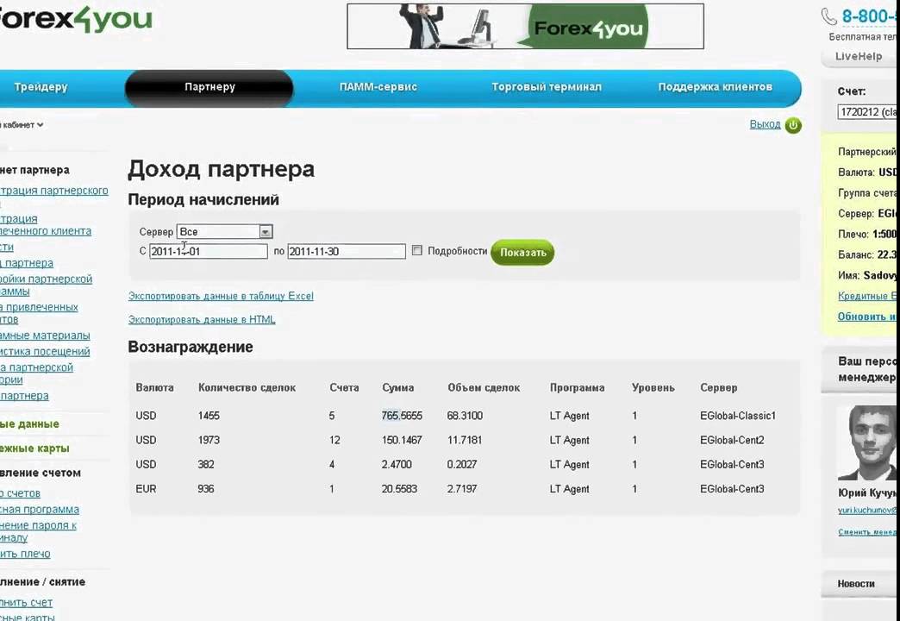Click the LiveHelp button

pos(859,56)
